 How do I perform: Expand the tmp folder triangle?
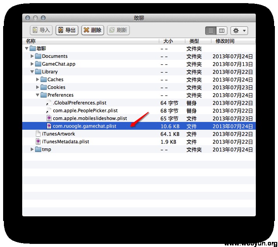32,149
